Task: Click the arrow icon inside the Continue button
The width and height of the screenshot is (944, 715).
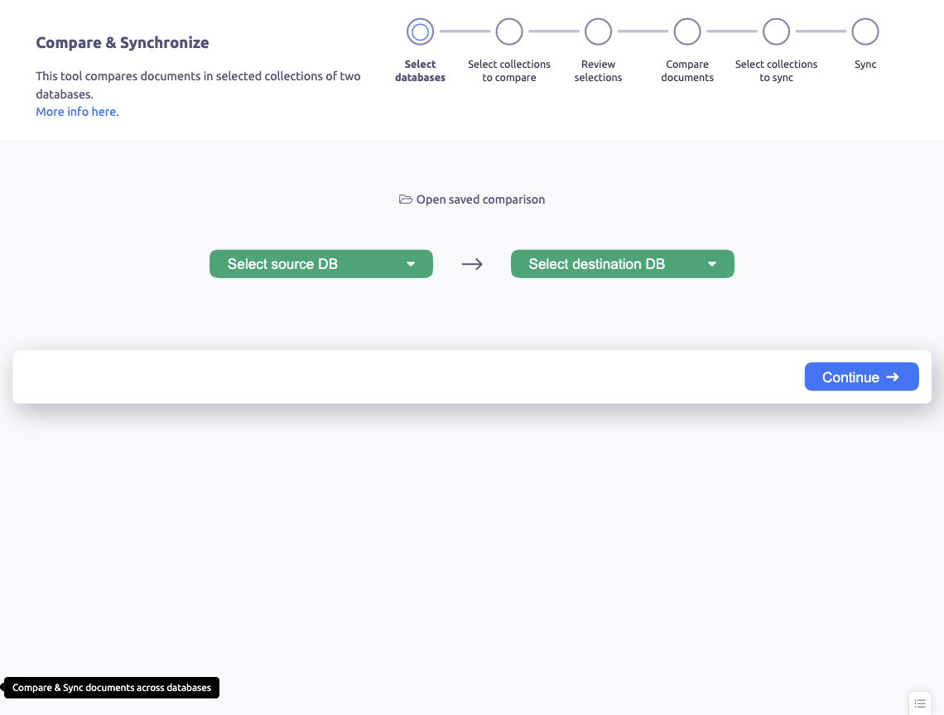Action: (893, 377)
